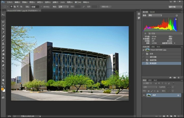Open the 滤镜(T) menu

pos(55,2)
